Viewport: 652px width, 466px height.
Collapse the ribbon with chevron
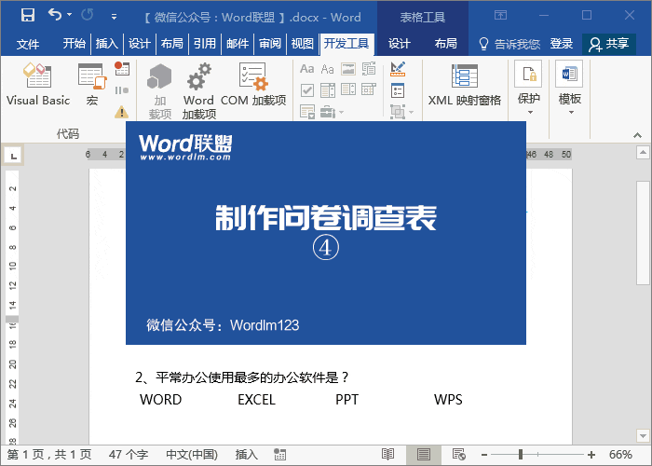[637, 135]
